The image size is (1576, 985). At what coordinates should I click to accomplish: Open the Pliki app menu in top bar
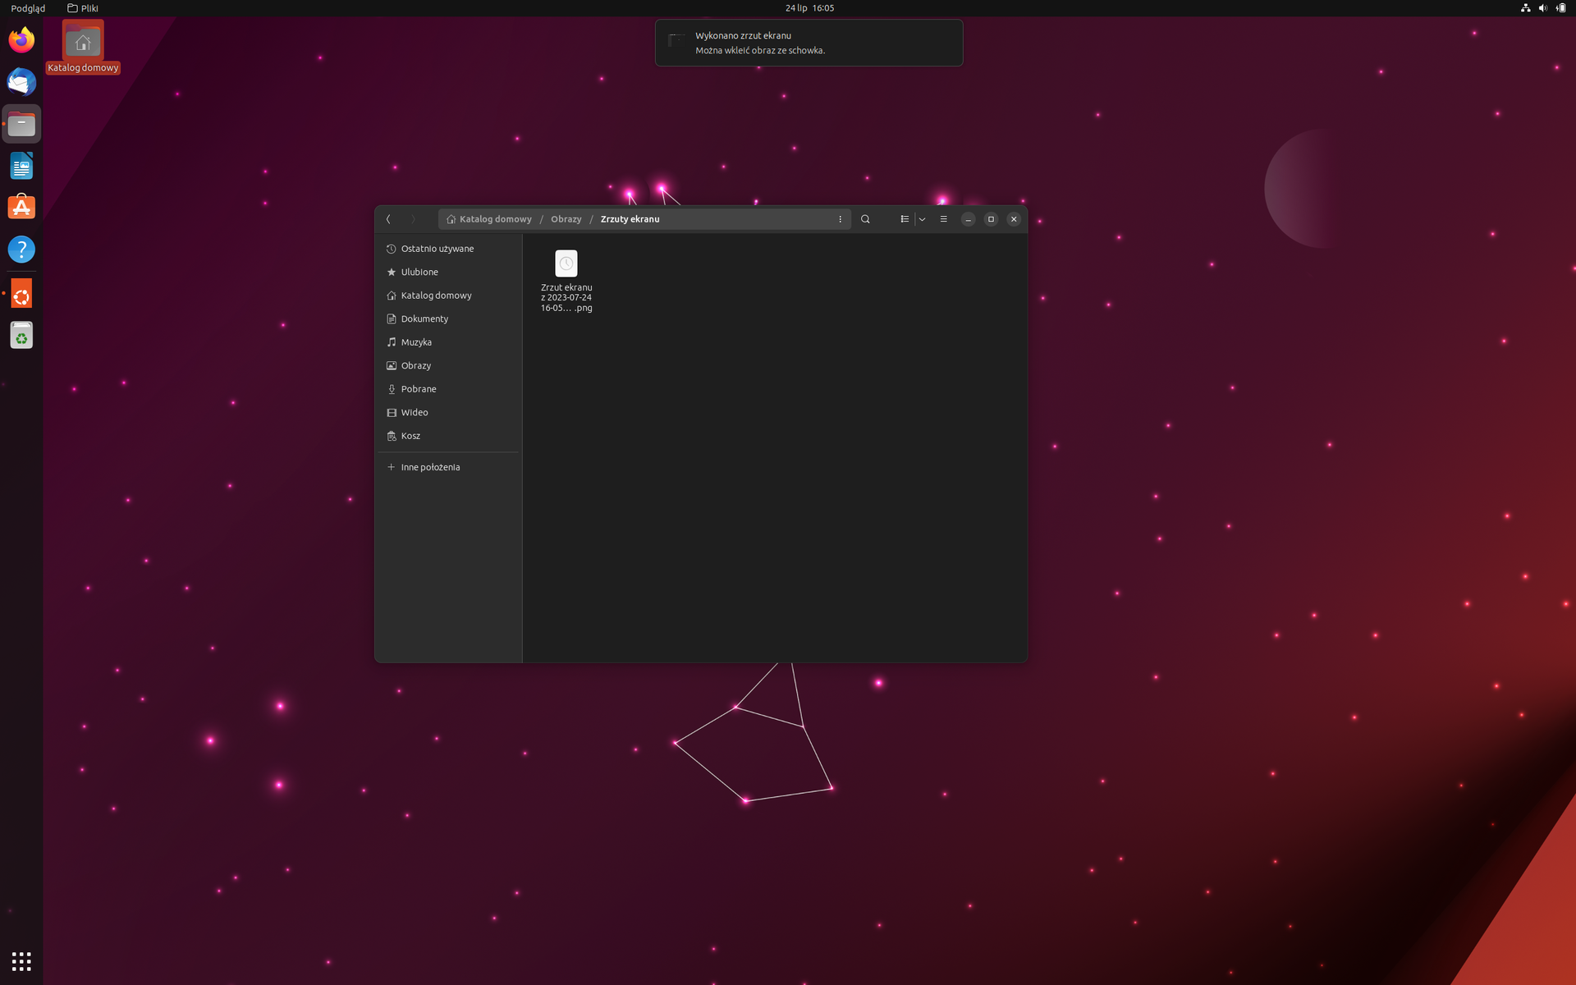[83, 8]
